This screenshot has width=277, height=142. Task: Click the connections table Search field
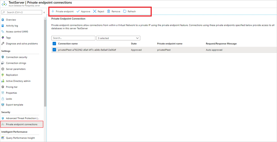73,38
